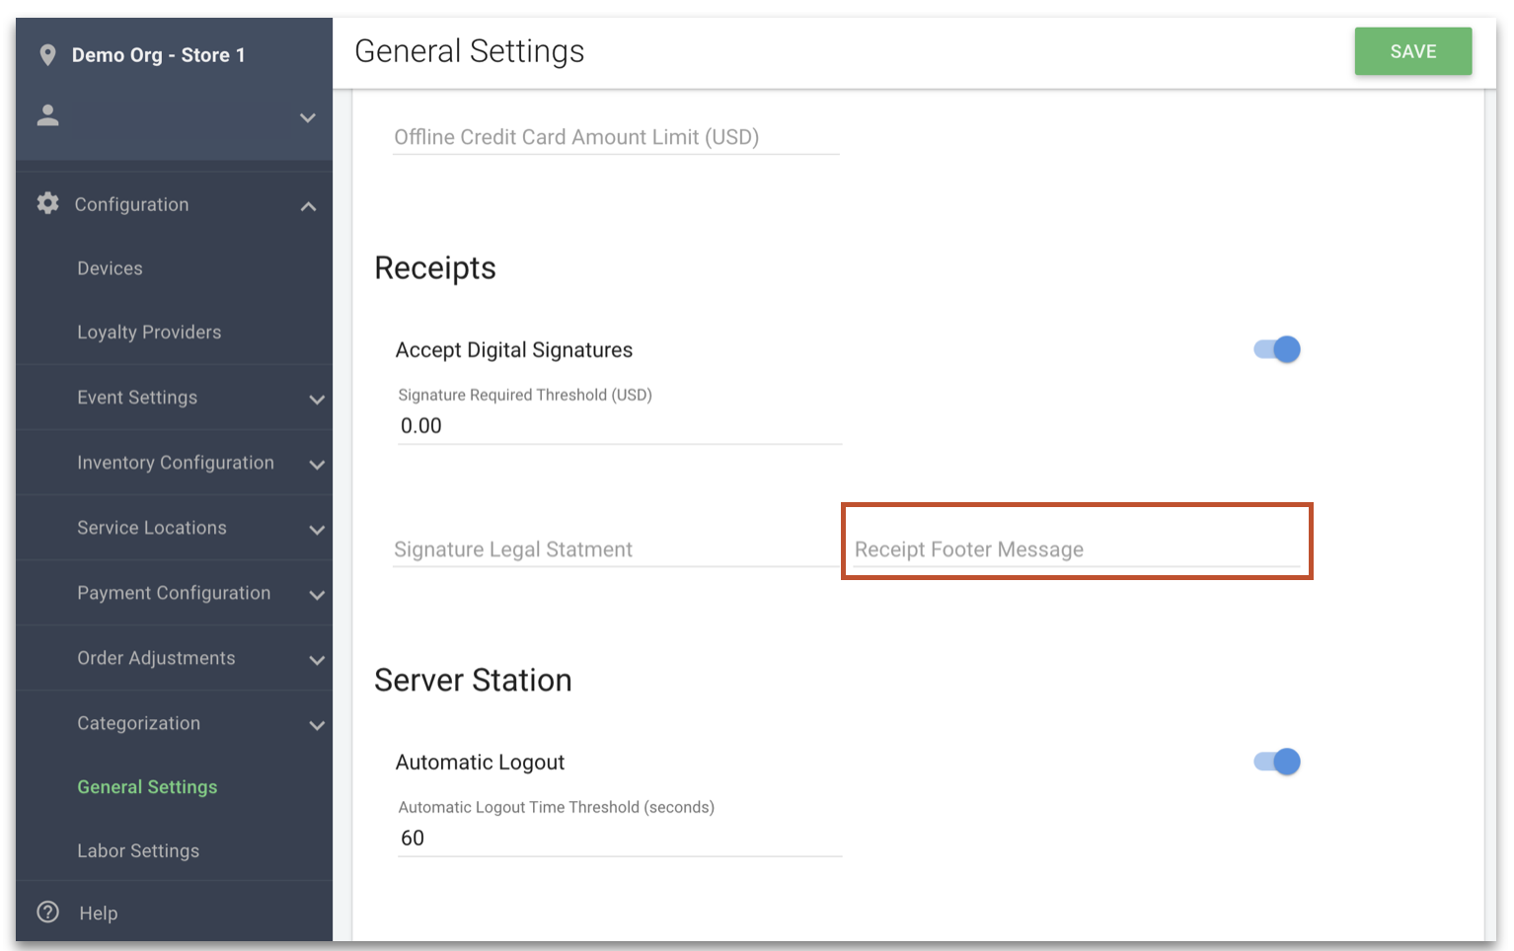Click Signature Legal Statment field
1514x951 pixels.
[616, 549]
